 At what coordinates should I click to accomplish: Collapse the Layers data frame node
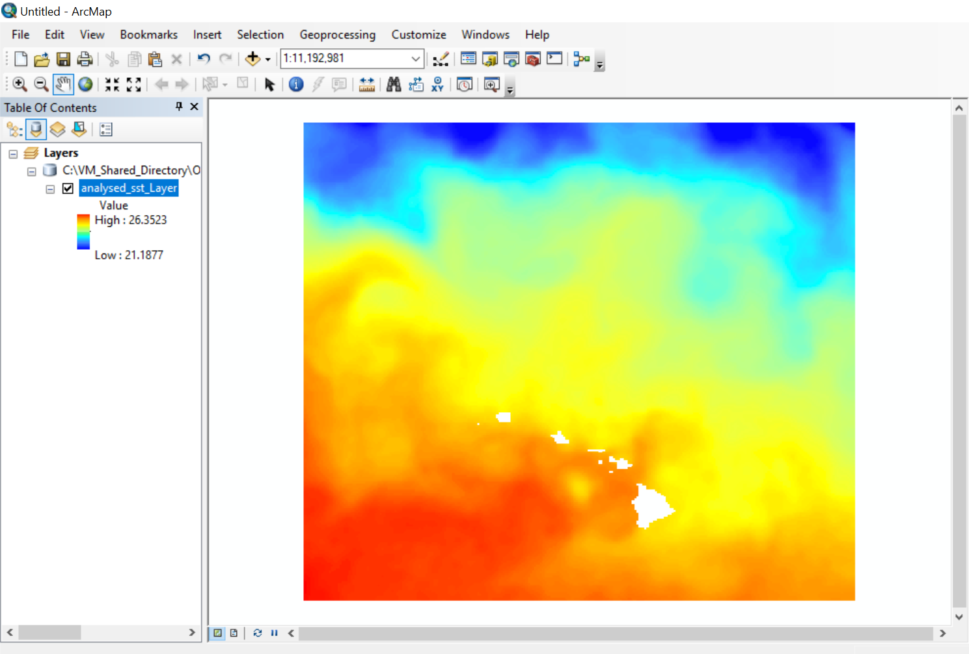(x=13, y=154)
